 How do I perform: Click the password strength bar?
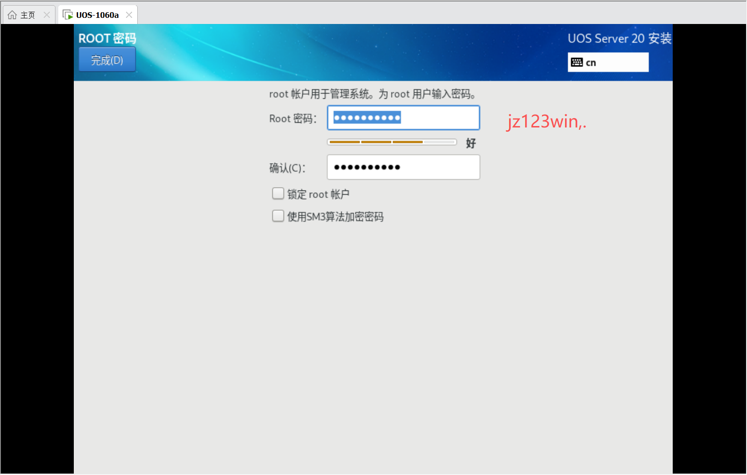tap(392, 142)
